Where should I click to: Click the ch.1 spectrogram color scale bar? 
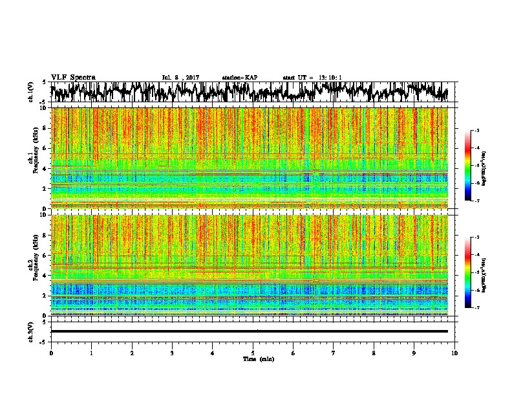click(467, 166)
